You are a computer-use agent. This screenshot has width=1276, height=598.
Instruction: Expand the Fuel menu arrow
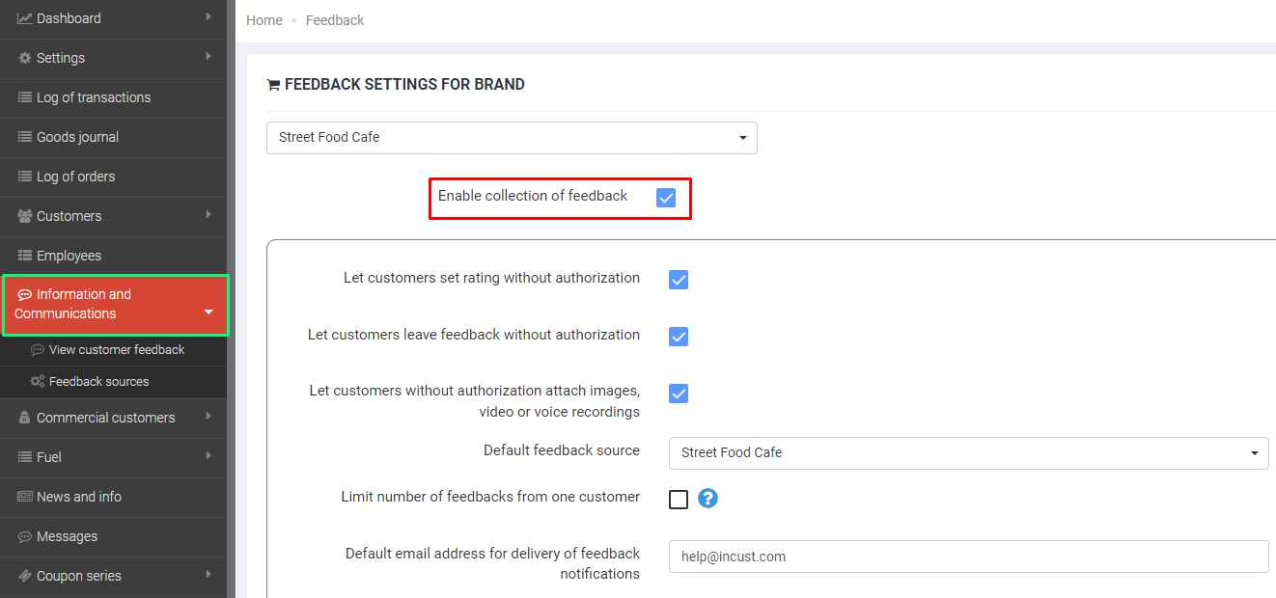[x=208, y=456]
